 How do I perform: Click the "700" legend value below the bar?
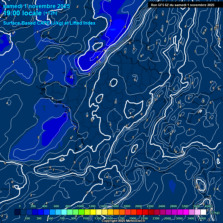(x=62, y=218)
